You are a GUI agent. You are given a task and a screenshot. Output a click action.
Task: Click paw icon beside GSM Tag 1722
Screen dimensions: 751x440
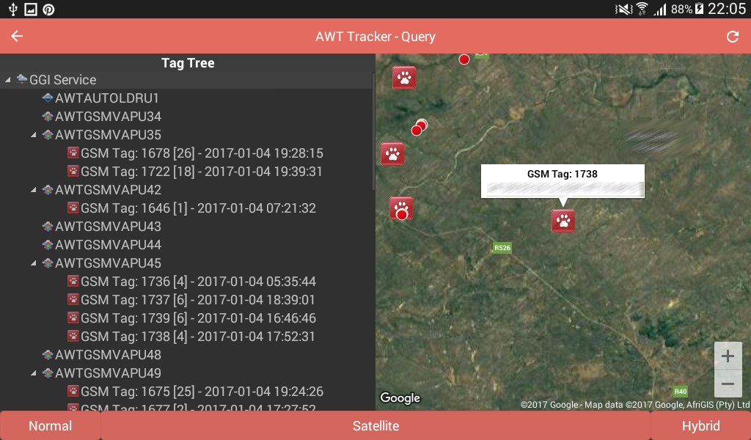tap(73, 171)
